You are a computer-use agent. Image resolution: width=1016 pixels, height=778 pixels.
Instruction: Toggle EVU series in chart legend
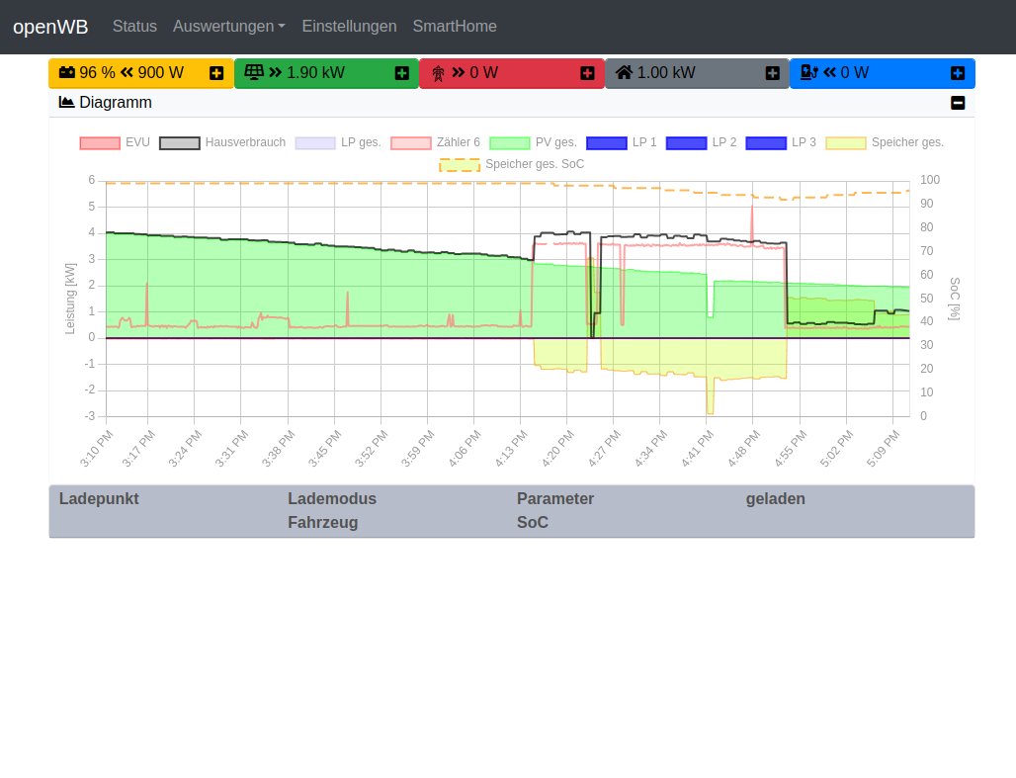[x=100, y=143]
